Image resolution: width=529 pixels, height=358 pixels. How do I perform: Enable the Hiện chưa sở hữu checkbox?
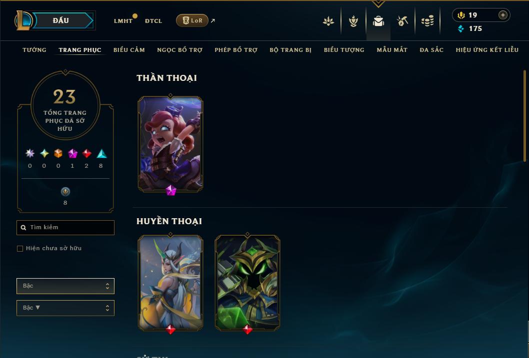20,249
